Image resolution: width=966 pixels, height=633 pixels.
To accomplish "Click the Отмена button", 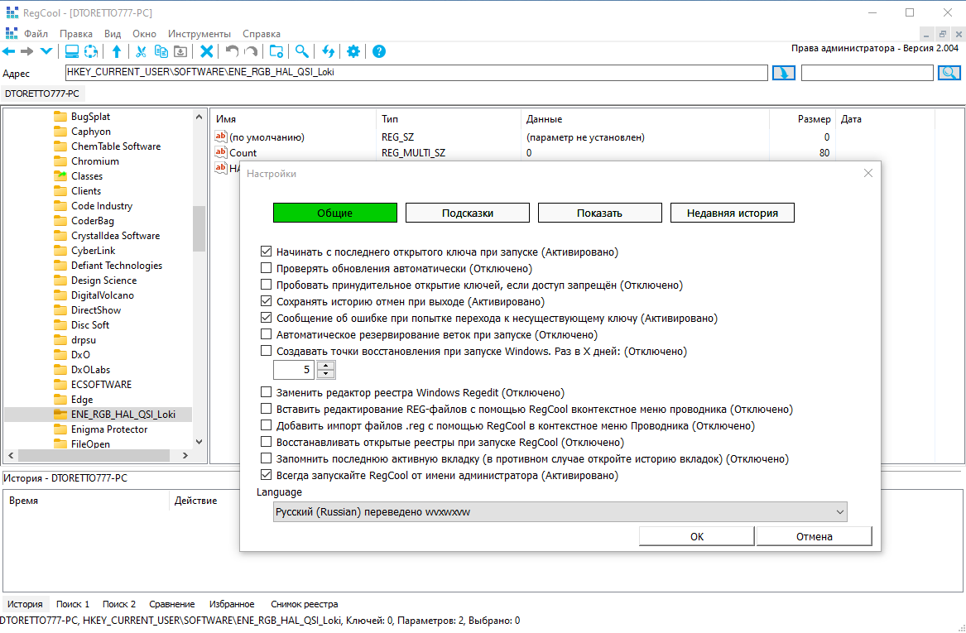I will click(x=814, y=536).
